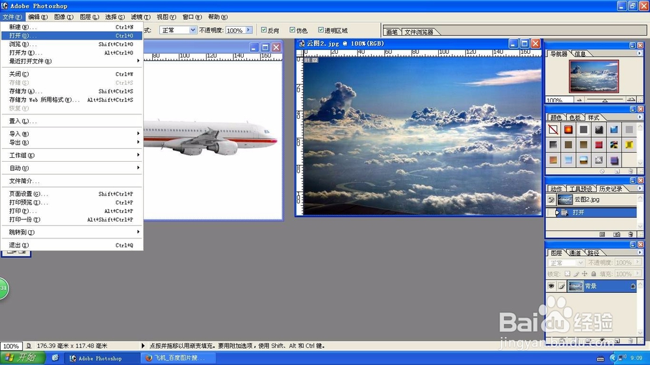Open the 滤镜 menu
Image resolution: width=650 pixels, height=365 pixels.
(140, 17)
